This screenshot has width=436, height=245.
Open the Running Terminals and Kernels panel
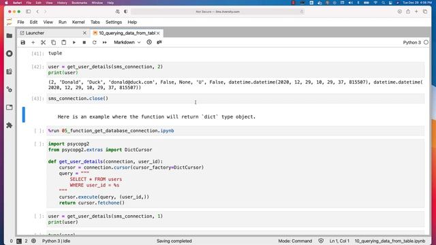tap(9, 54)
